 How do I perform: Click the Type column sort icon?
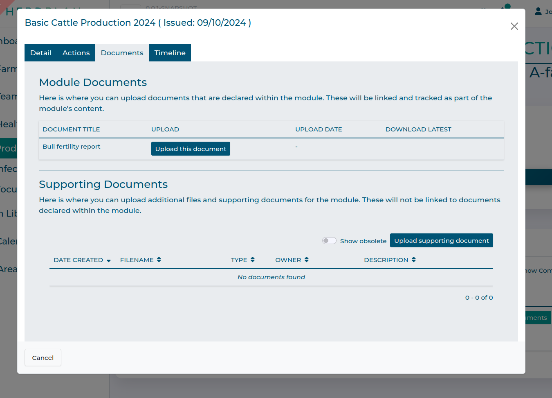tap(252, 260)
